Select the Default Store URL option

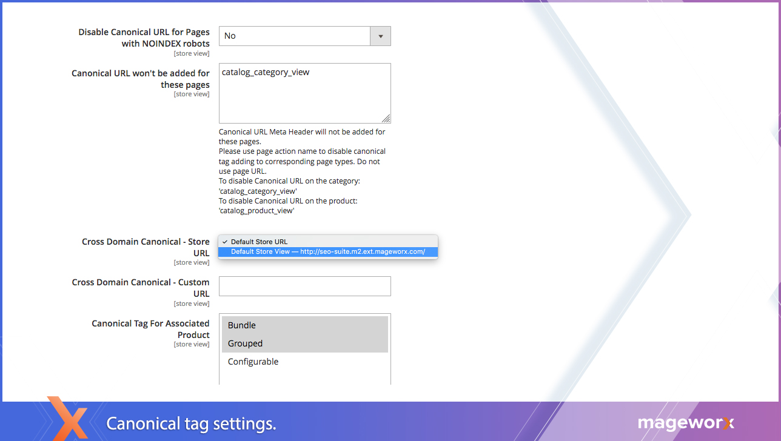coord(328,242)
